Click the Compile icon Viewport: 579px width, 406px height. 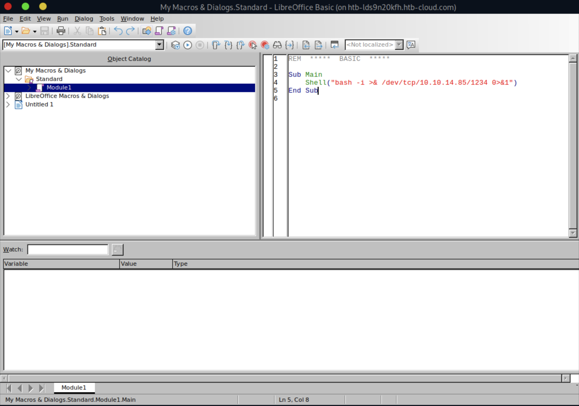(x=175, y=45)
